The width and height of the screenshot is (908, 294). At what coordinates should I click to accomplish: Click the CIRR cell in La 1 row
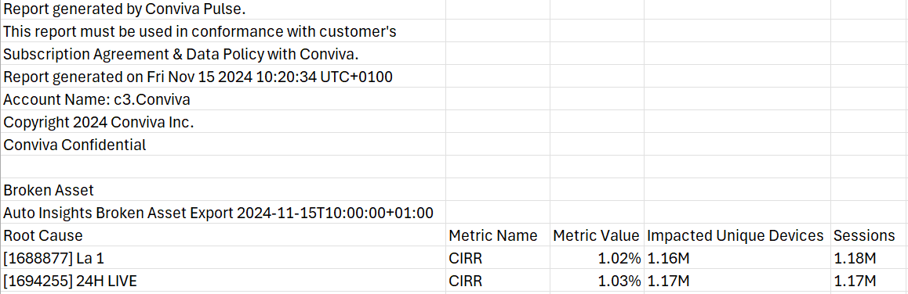point(497,257)
